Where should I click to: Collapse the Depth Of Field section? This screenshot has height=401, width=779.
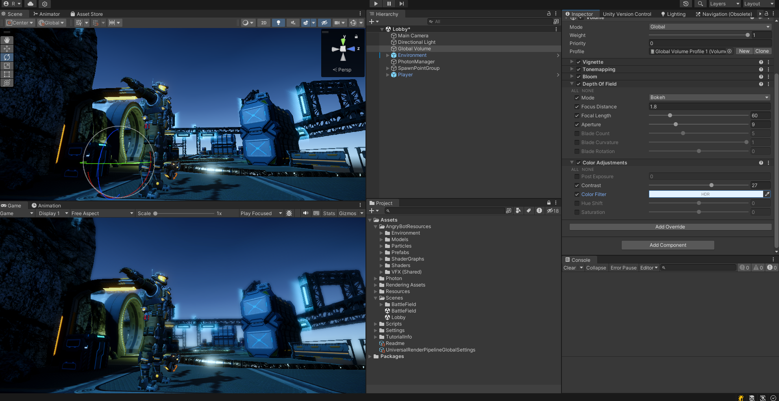click(x=572, y=84)
